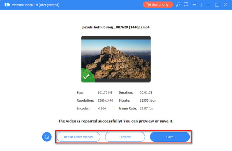Click the shopping cart See pricing button
This screenshot has width=232, height=151.
point(158,5)
